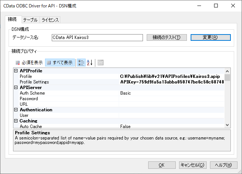
Task: Select the URL row label
Action: tap(23, 104)
